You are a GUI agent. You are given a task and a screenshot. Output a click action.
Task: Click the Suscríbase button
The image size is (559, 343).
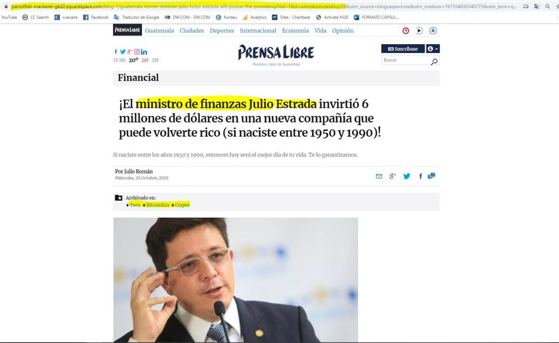403,49
